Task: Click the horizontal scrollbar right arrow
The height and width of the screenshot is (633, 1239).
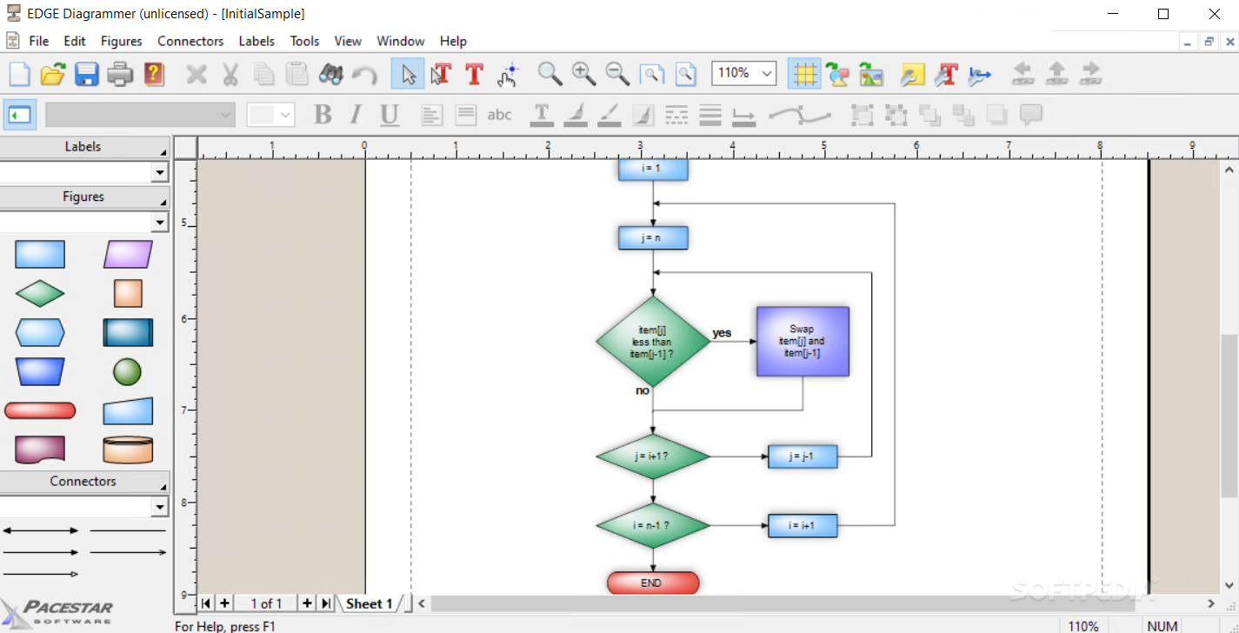Action: pyautogui.click(x=1211, y=603)
